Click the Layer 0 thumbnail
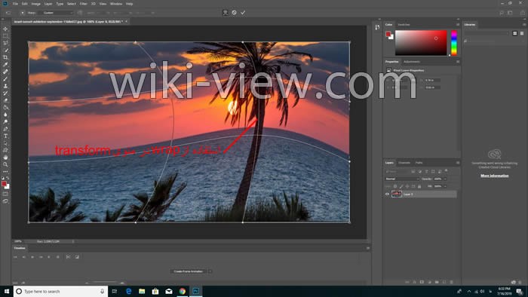Viewport: 528px width, 297px height. click(397, 194)
